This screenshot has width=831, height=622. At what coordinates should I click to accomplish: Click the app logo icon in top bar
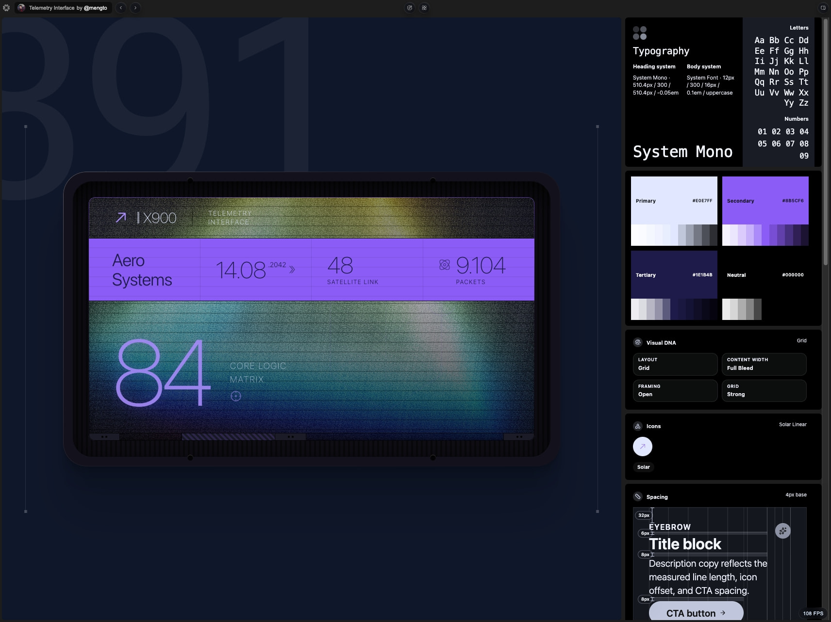click(x=6, y=8)
